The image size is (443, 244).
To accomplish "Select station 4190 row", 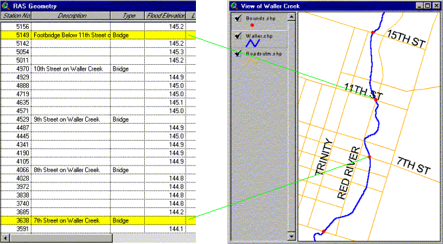I will pos(98,153).
